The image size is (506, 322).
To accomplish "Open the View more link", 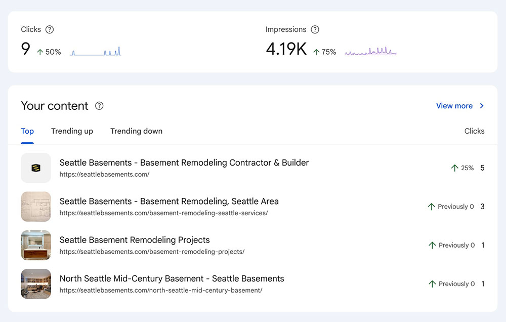I will 454,106.
